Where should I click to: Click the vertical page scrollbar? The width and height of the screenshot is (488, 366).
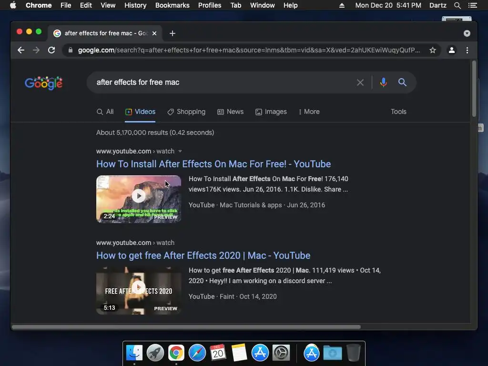474,89
